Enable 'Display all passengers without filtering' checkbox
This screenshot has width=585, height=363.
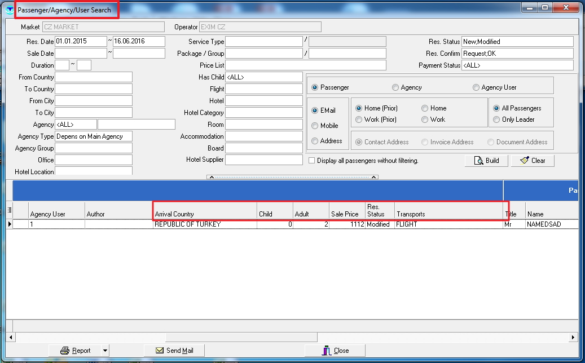click(x=312, y=161)
